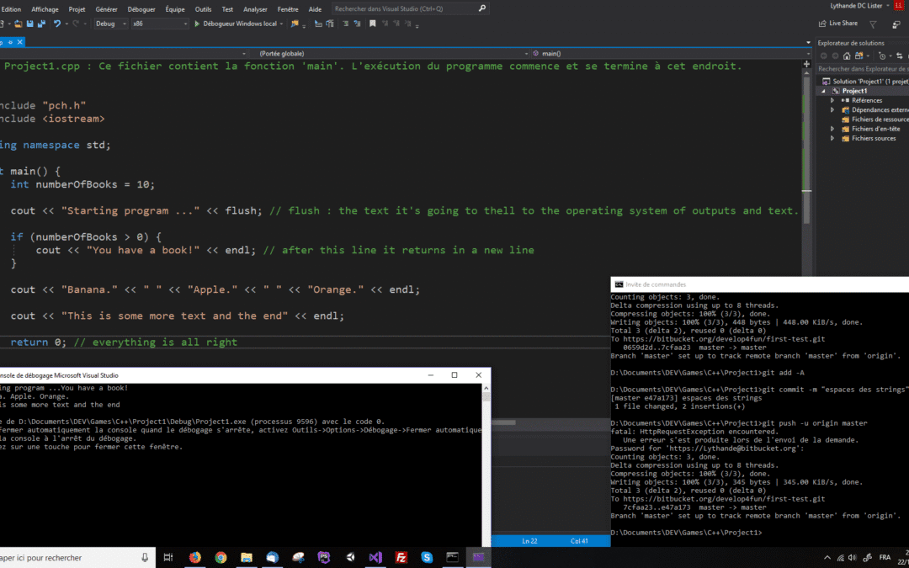The width and height of the screenshot is (909, 568).
Task: Expand the Fichiers sources folder
Action: pyautogui.click(x=832, y=138)
